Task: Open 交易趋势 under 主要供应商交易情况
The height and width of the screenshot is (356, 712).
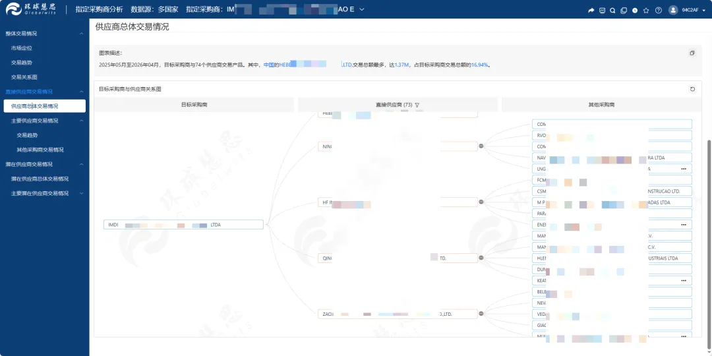Action: pos(27,135)
